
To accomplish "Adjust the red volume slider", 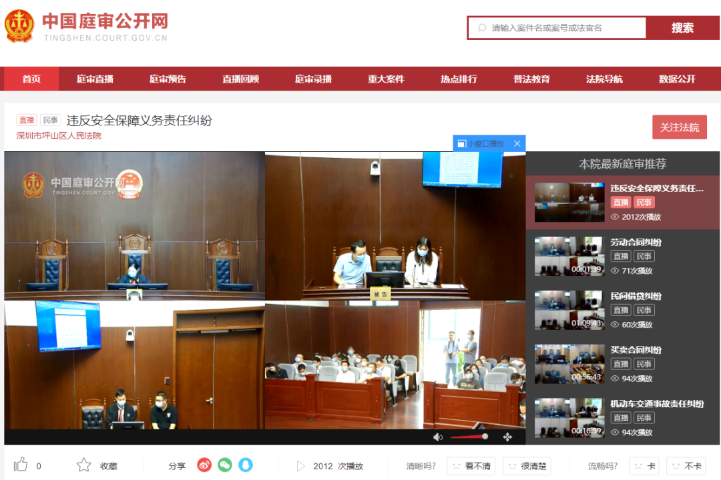I will 469,437.
